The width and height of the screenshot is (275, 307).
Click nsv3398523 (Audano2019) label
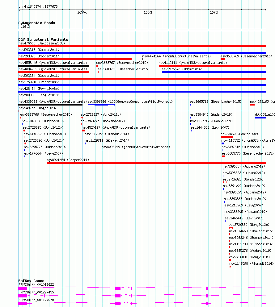(x=244, y=172)
